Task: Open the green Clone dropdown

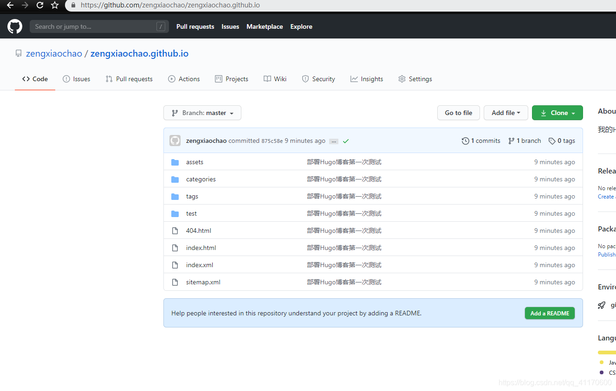Action: (x=558, y=113)
